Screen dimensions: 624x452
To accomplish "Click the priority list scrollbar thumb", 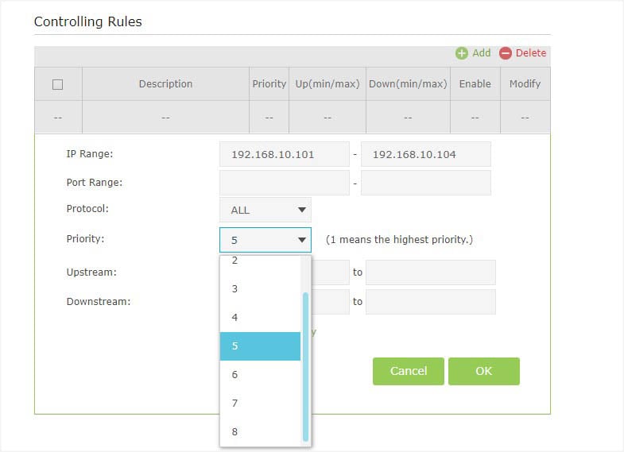I will tap(305, 367).
